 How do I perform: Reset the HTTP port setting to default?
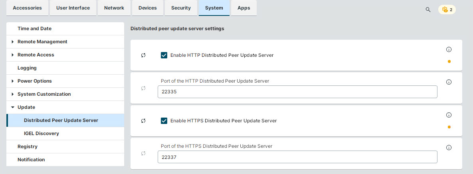[143, 88]
